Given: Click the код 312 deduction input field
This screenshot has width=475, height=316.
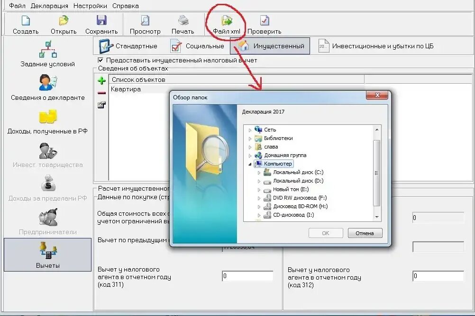Looking at the screenshot, I should point(438,276).
